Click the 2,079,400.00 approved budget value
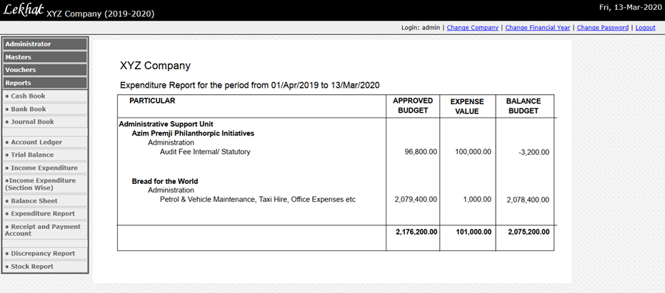This screenshot has height=293, width=665. click(x=416, y=200)
